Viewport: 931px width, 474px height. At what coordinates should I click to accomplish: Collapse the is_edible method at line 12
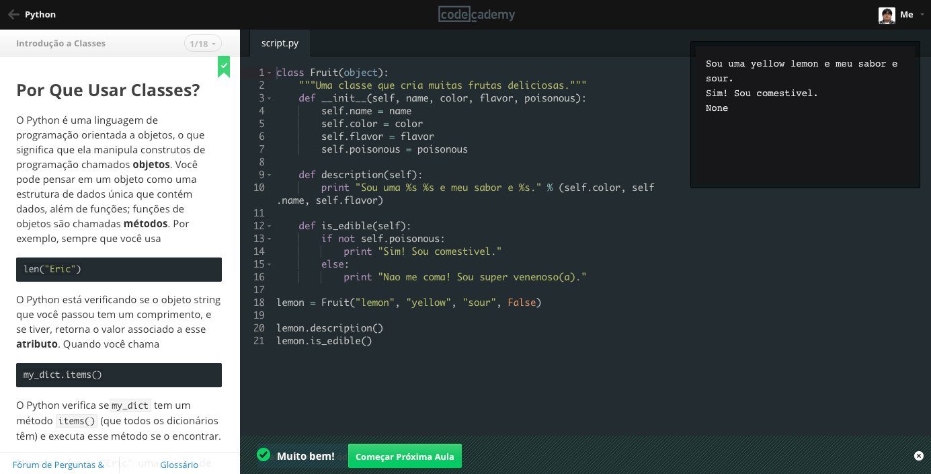[269, 225]
